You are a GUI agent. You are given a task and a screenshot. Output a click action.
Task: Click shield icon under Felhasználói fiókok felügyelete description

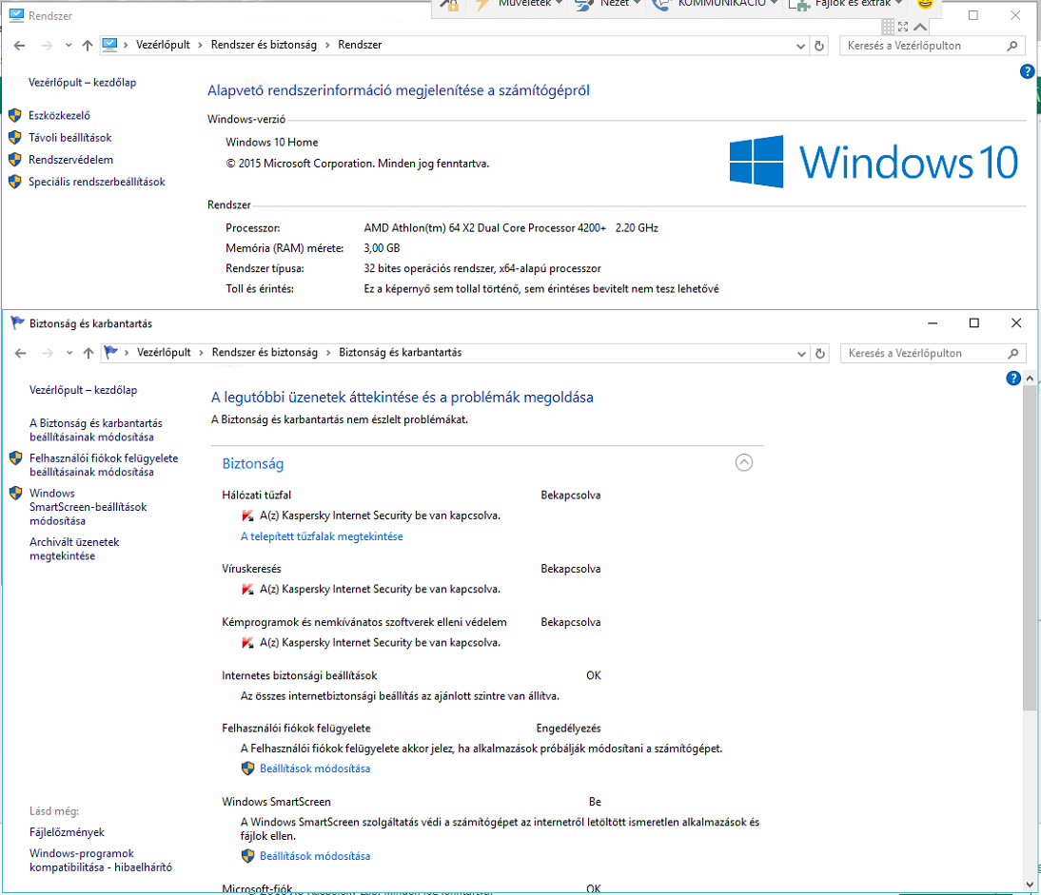[247, 769]
